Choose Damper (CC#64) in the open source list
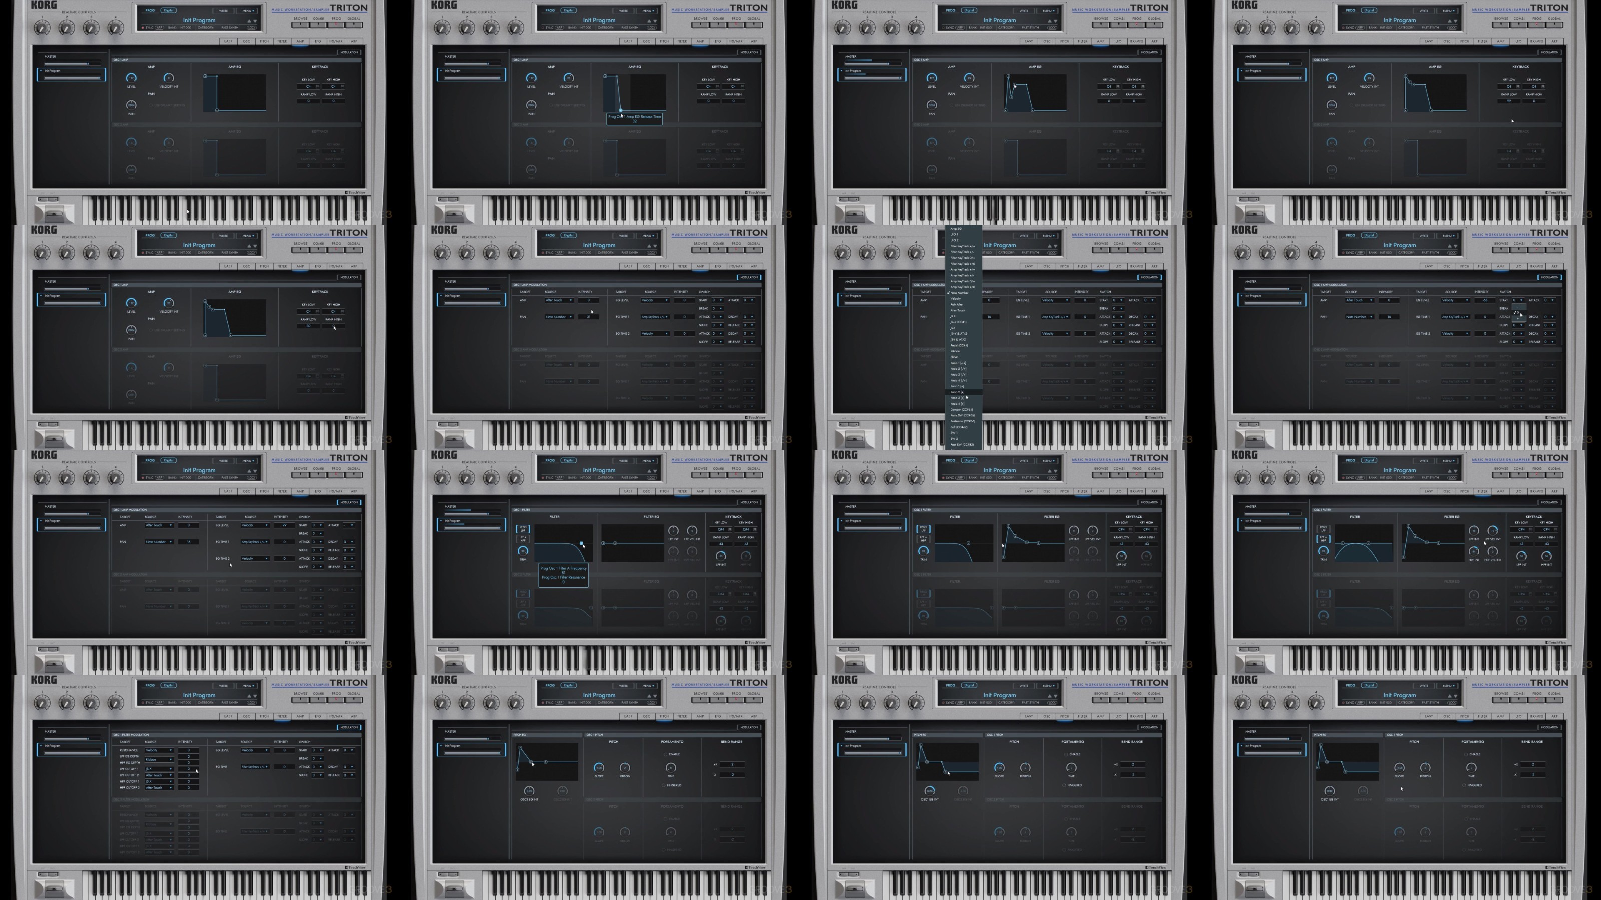The image size is (1601, 900). (962, 410)
